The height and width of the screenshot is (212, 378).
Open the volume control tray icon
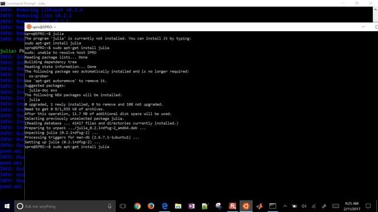click(304, 206)
